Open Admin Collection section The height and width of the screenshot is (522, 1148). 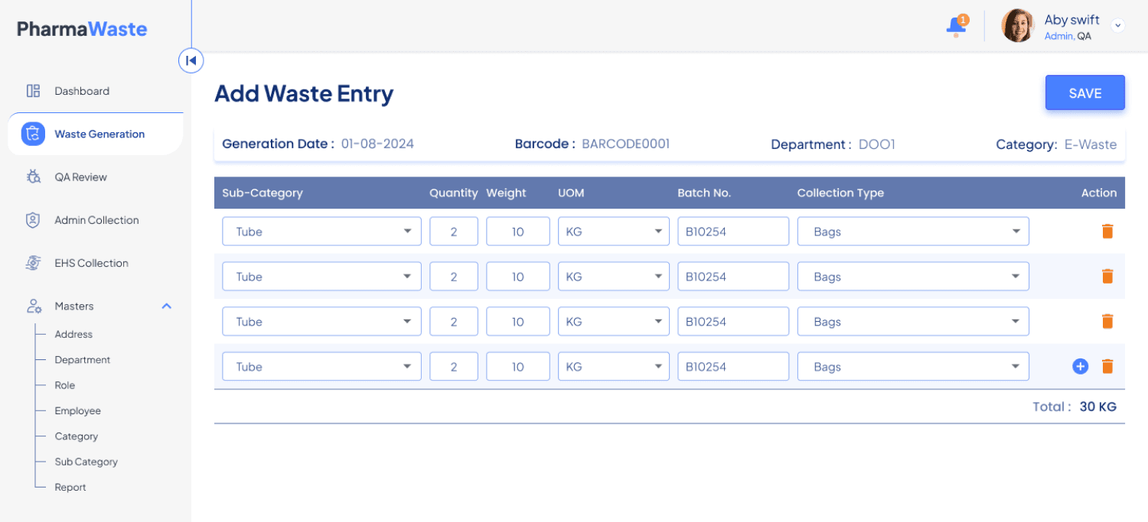pyautogui.click(x=96, y=220)
